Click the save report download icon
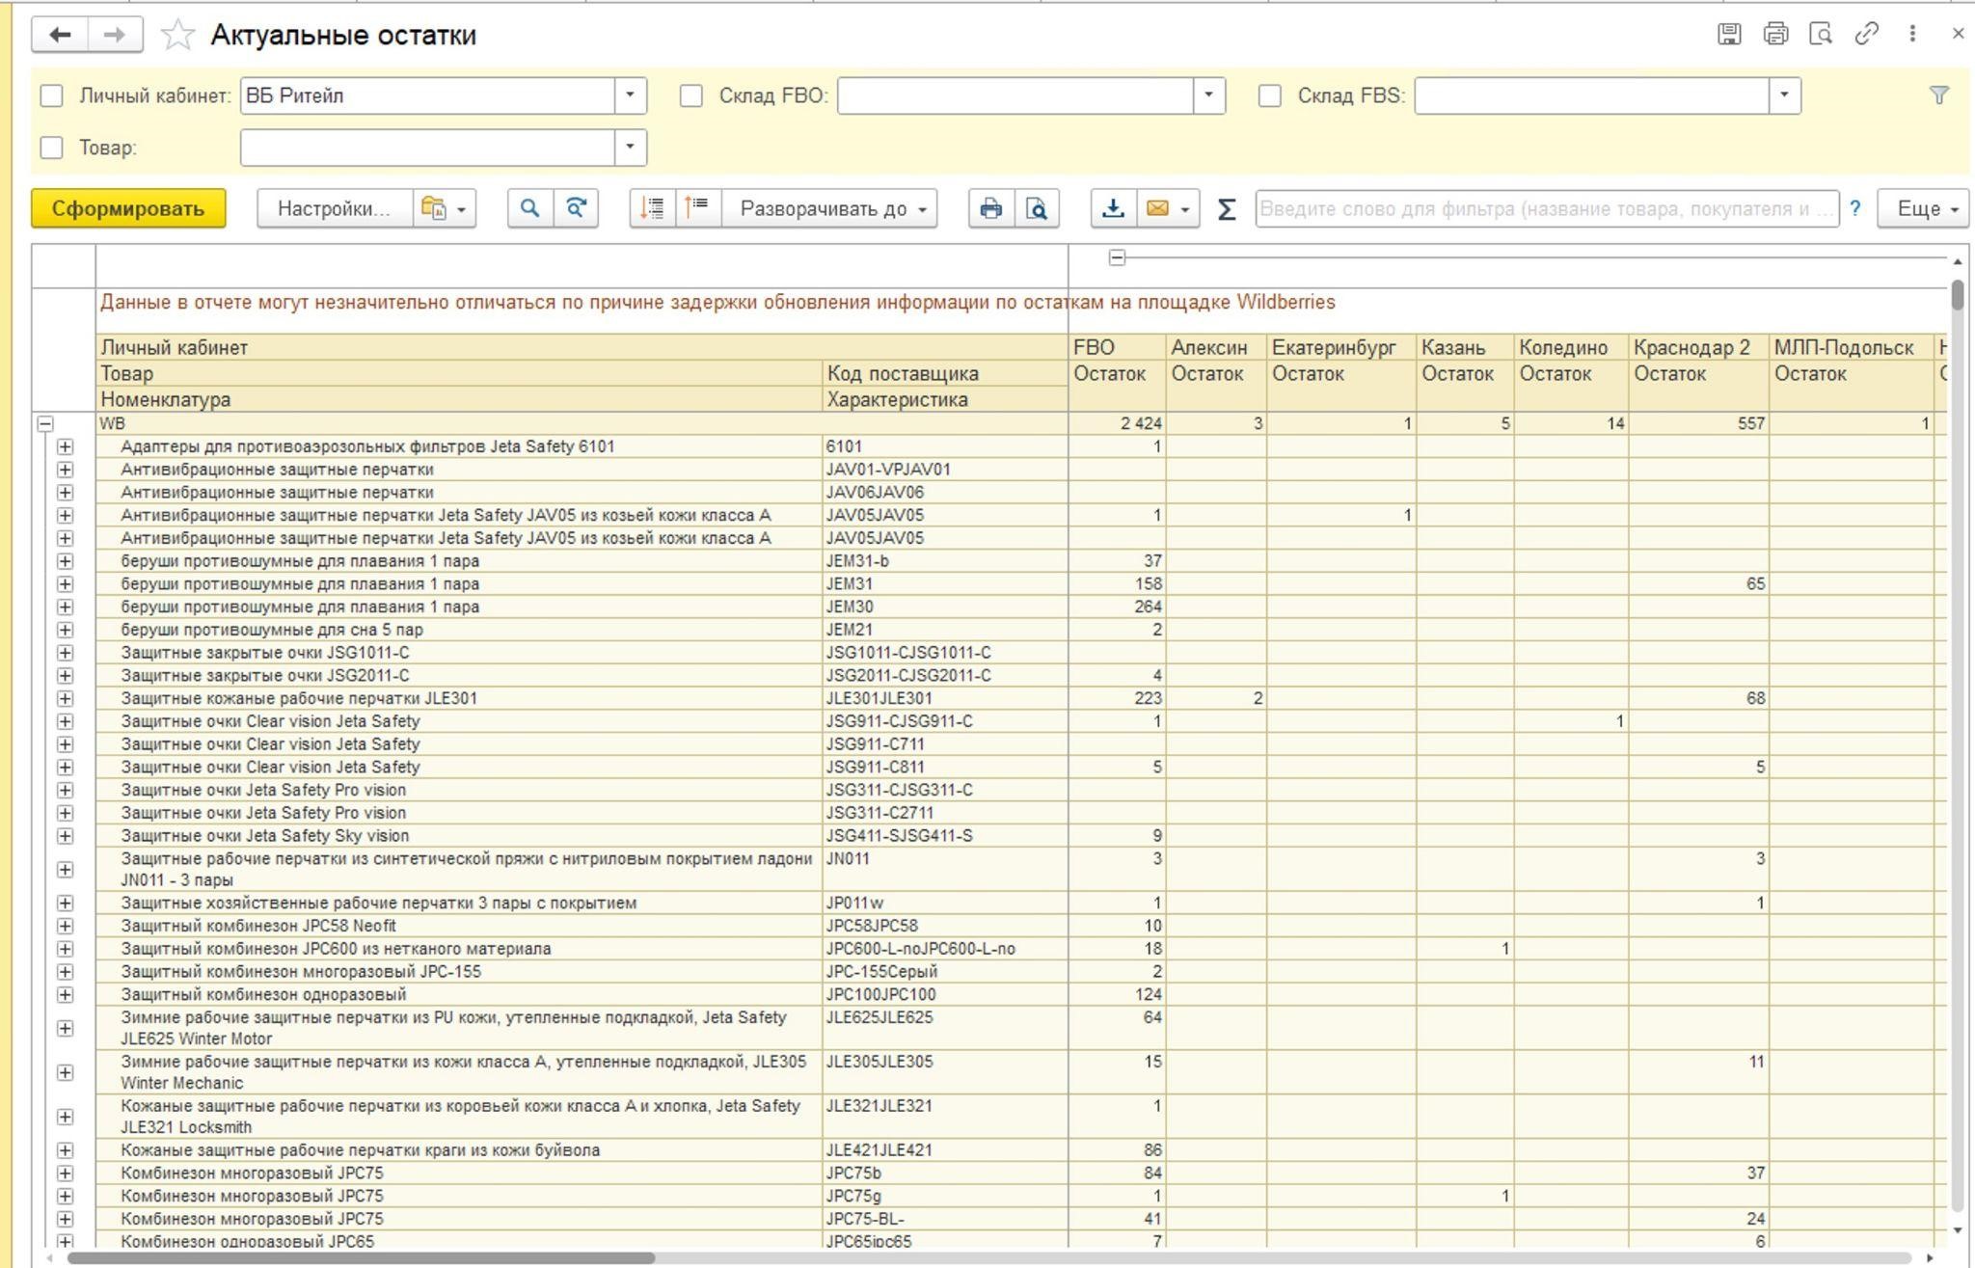 [1113, 208]
